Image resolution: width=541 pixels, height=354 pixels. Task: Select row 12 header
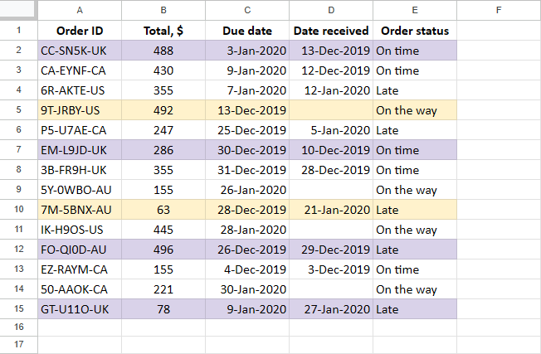(x=17, y=250)
